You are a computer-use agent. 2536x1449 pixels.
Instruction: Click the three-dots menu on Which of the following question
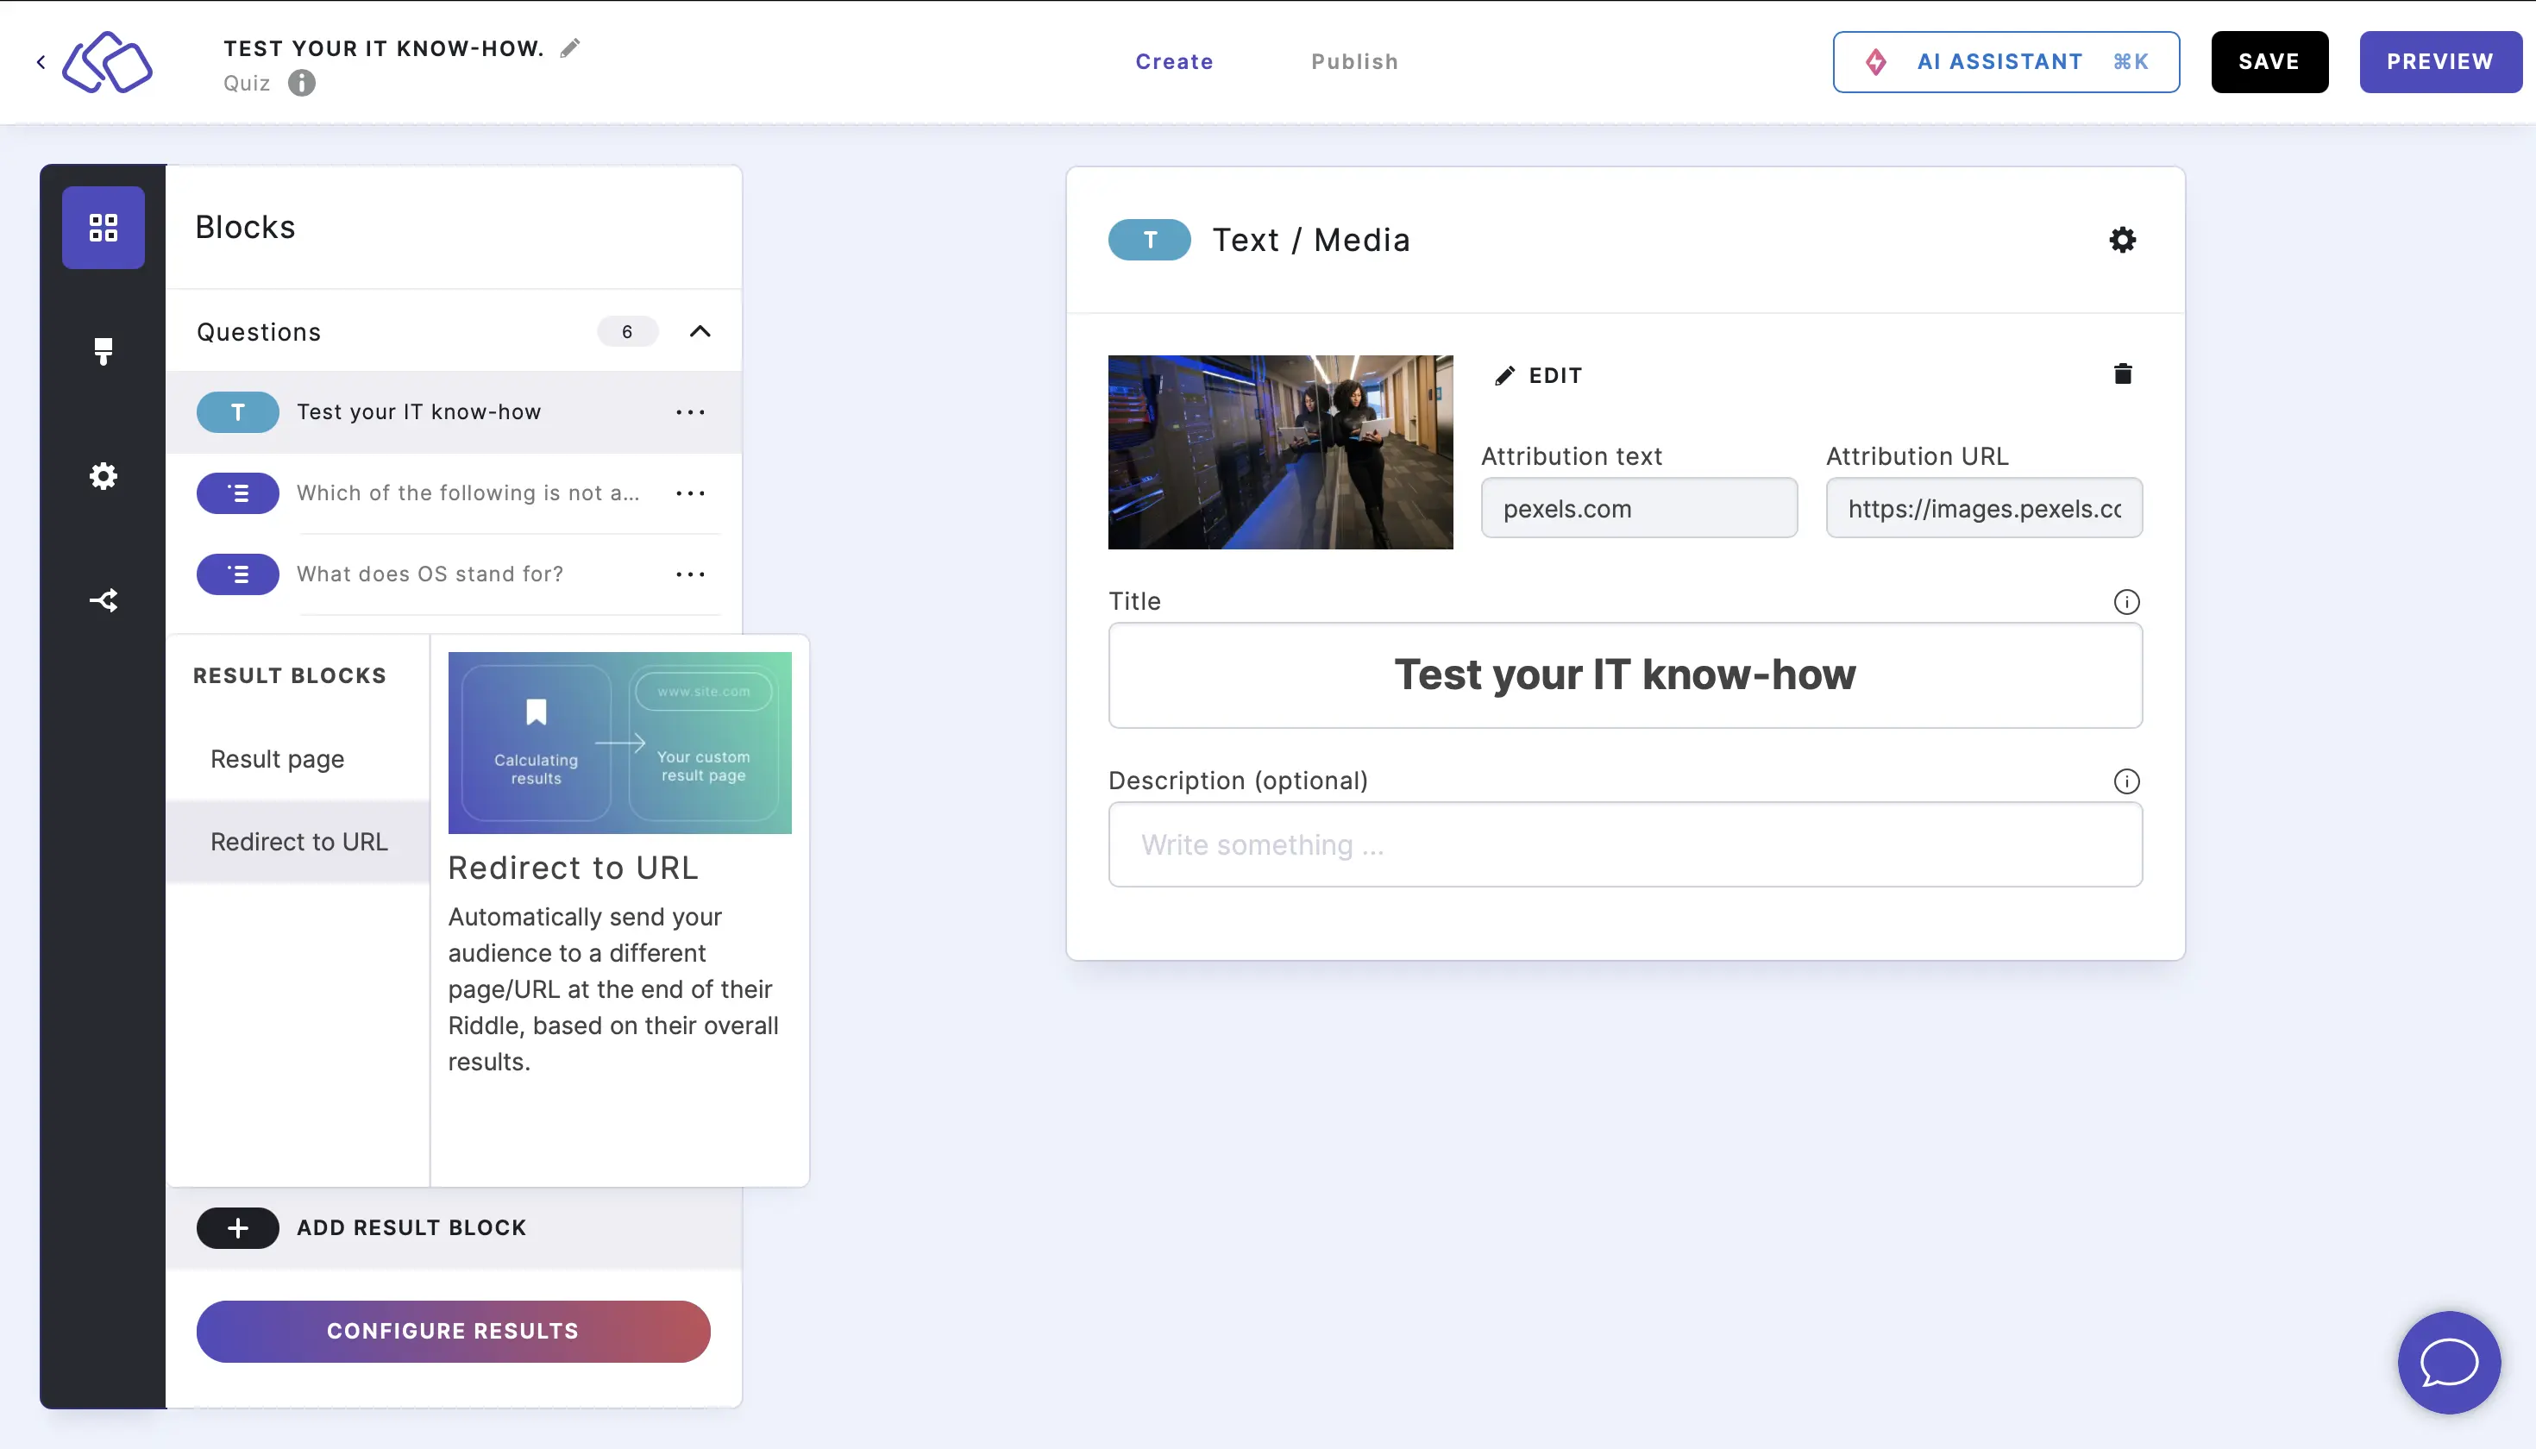pyautogui.click(x=692, y=491)
